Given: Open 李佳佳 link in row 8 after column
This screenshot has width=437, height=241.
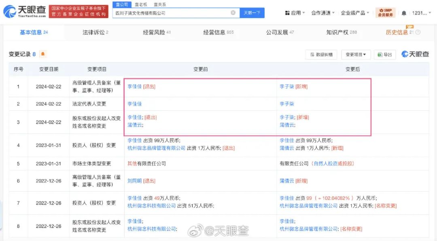Looking at the screenshot, I should point(287,222).
